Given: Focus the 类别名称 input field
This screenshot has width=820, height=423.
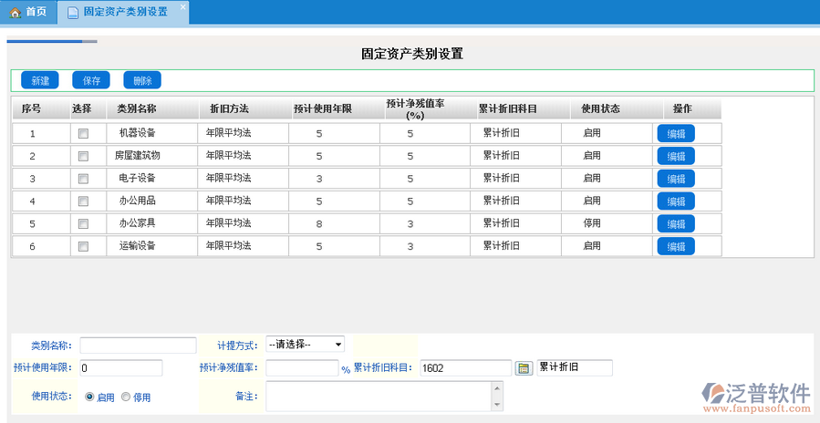Looking at the screenshot, I should tap(138, 345).
